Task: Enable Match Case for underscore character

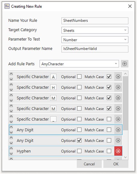Action: click(x=109, y=119)
